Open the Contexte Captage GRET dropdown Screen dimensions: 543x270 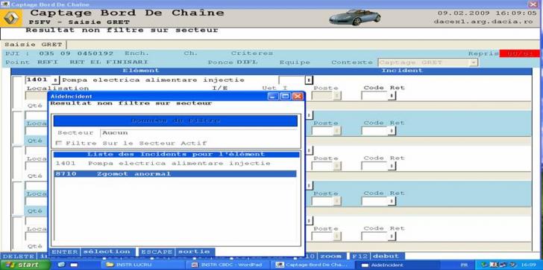pos(474,62)
